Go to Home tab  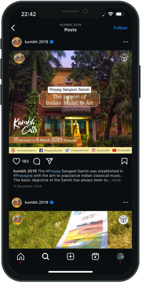[21, 256]
